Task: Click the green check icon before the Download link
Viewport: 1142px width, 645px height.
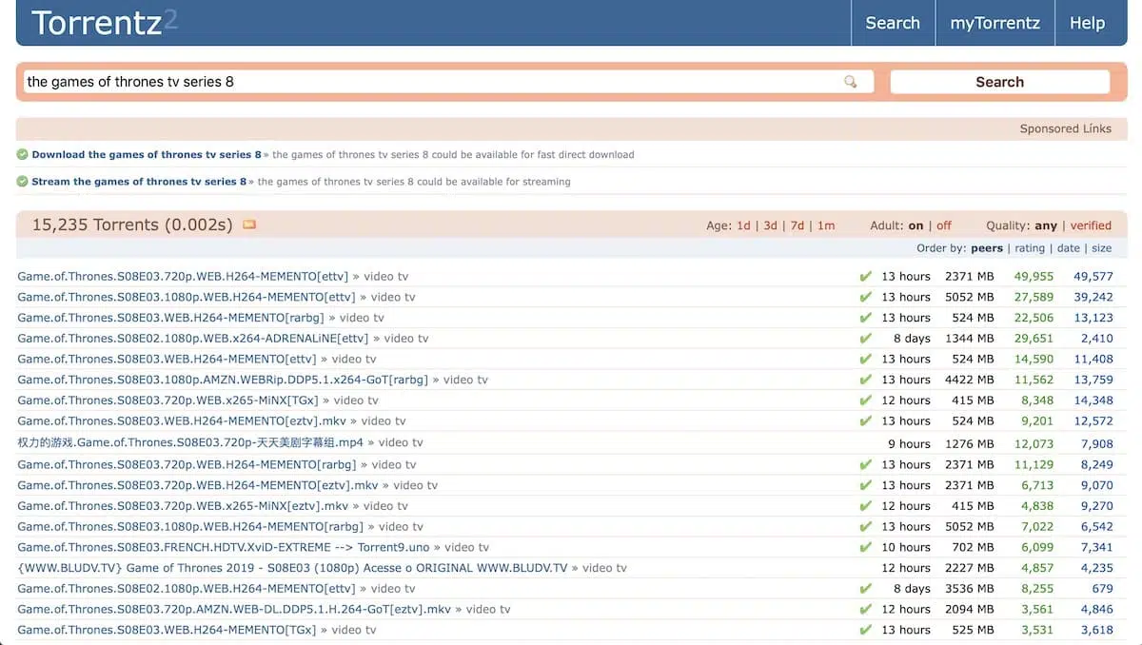Action: click(x=22, y=154)
